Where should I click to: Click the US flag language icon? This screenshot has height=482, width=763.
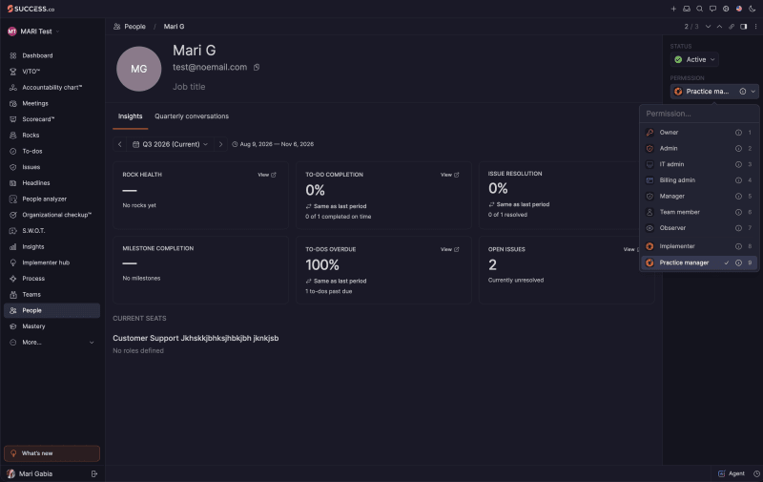[x=738, y=9]
